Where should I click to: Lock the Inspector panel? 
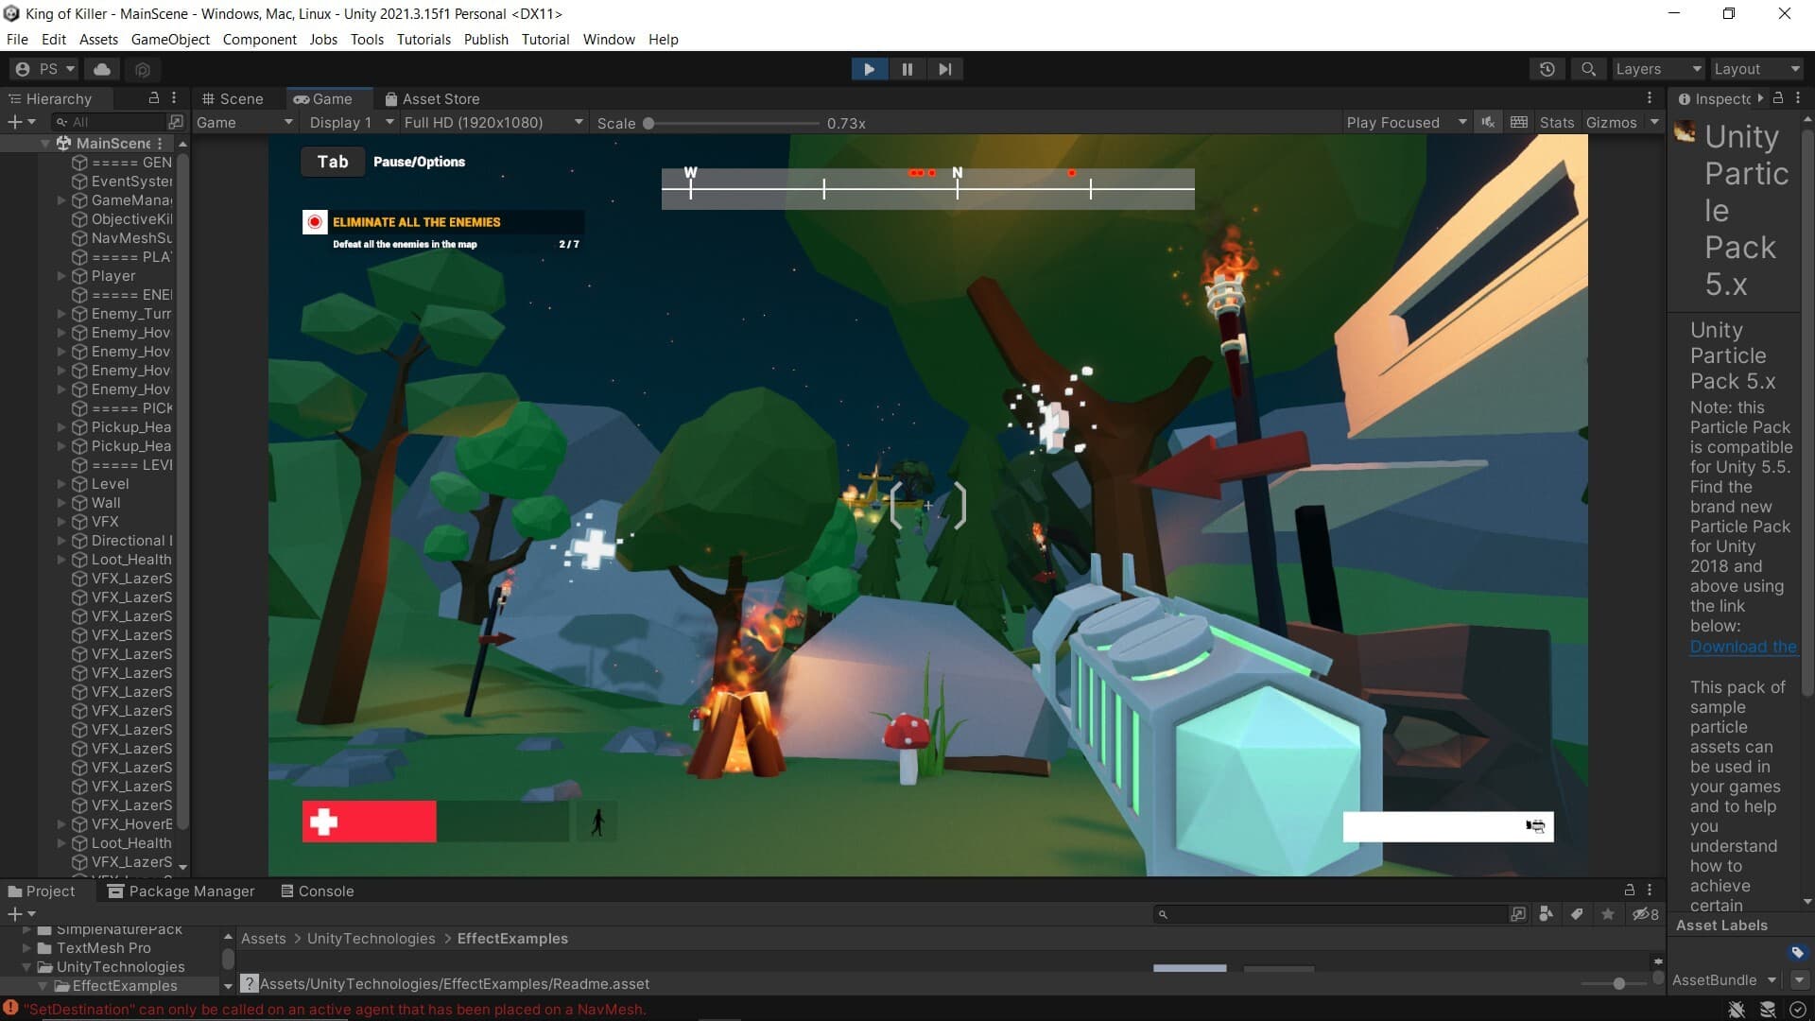(x=1777, y=97)
